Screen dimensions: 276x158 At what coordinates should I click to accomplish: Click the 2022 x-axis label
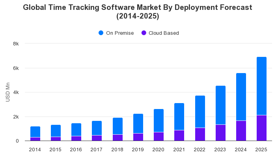click(200, 150)
